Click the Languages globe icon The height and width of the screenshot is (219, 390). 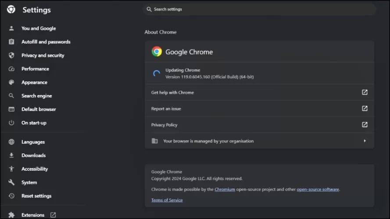11,142
